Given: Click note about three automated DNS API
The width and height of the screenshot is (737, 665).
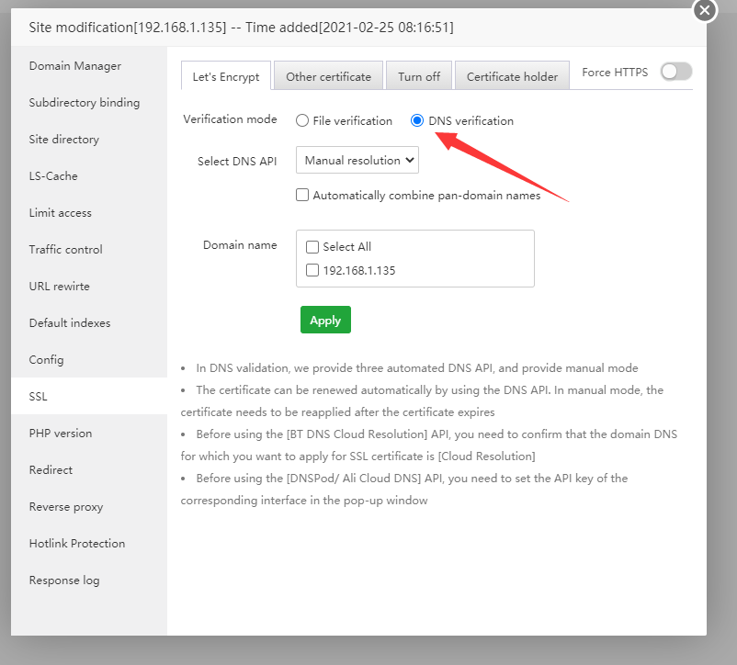Looking at the screenshot, I should (417, 367).
